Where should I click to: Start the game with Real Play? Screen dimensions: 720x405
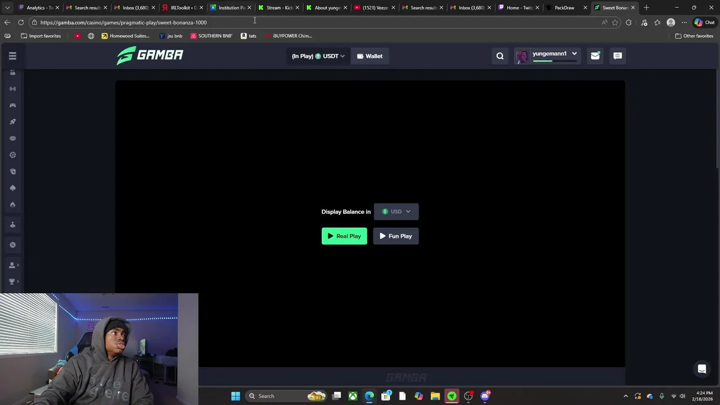pos(344,236)
